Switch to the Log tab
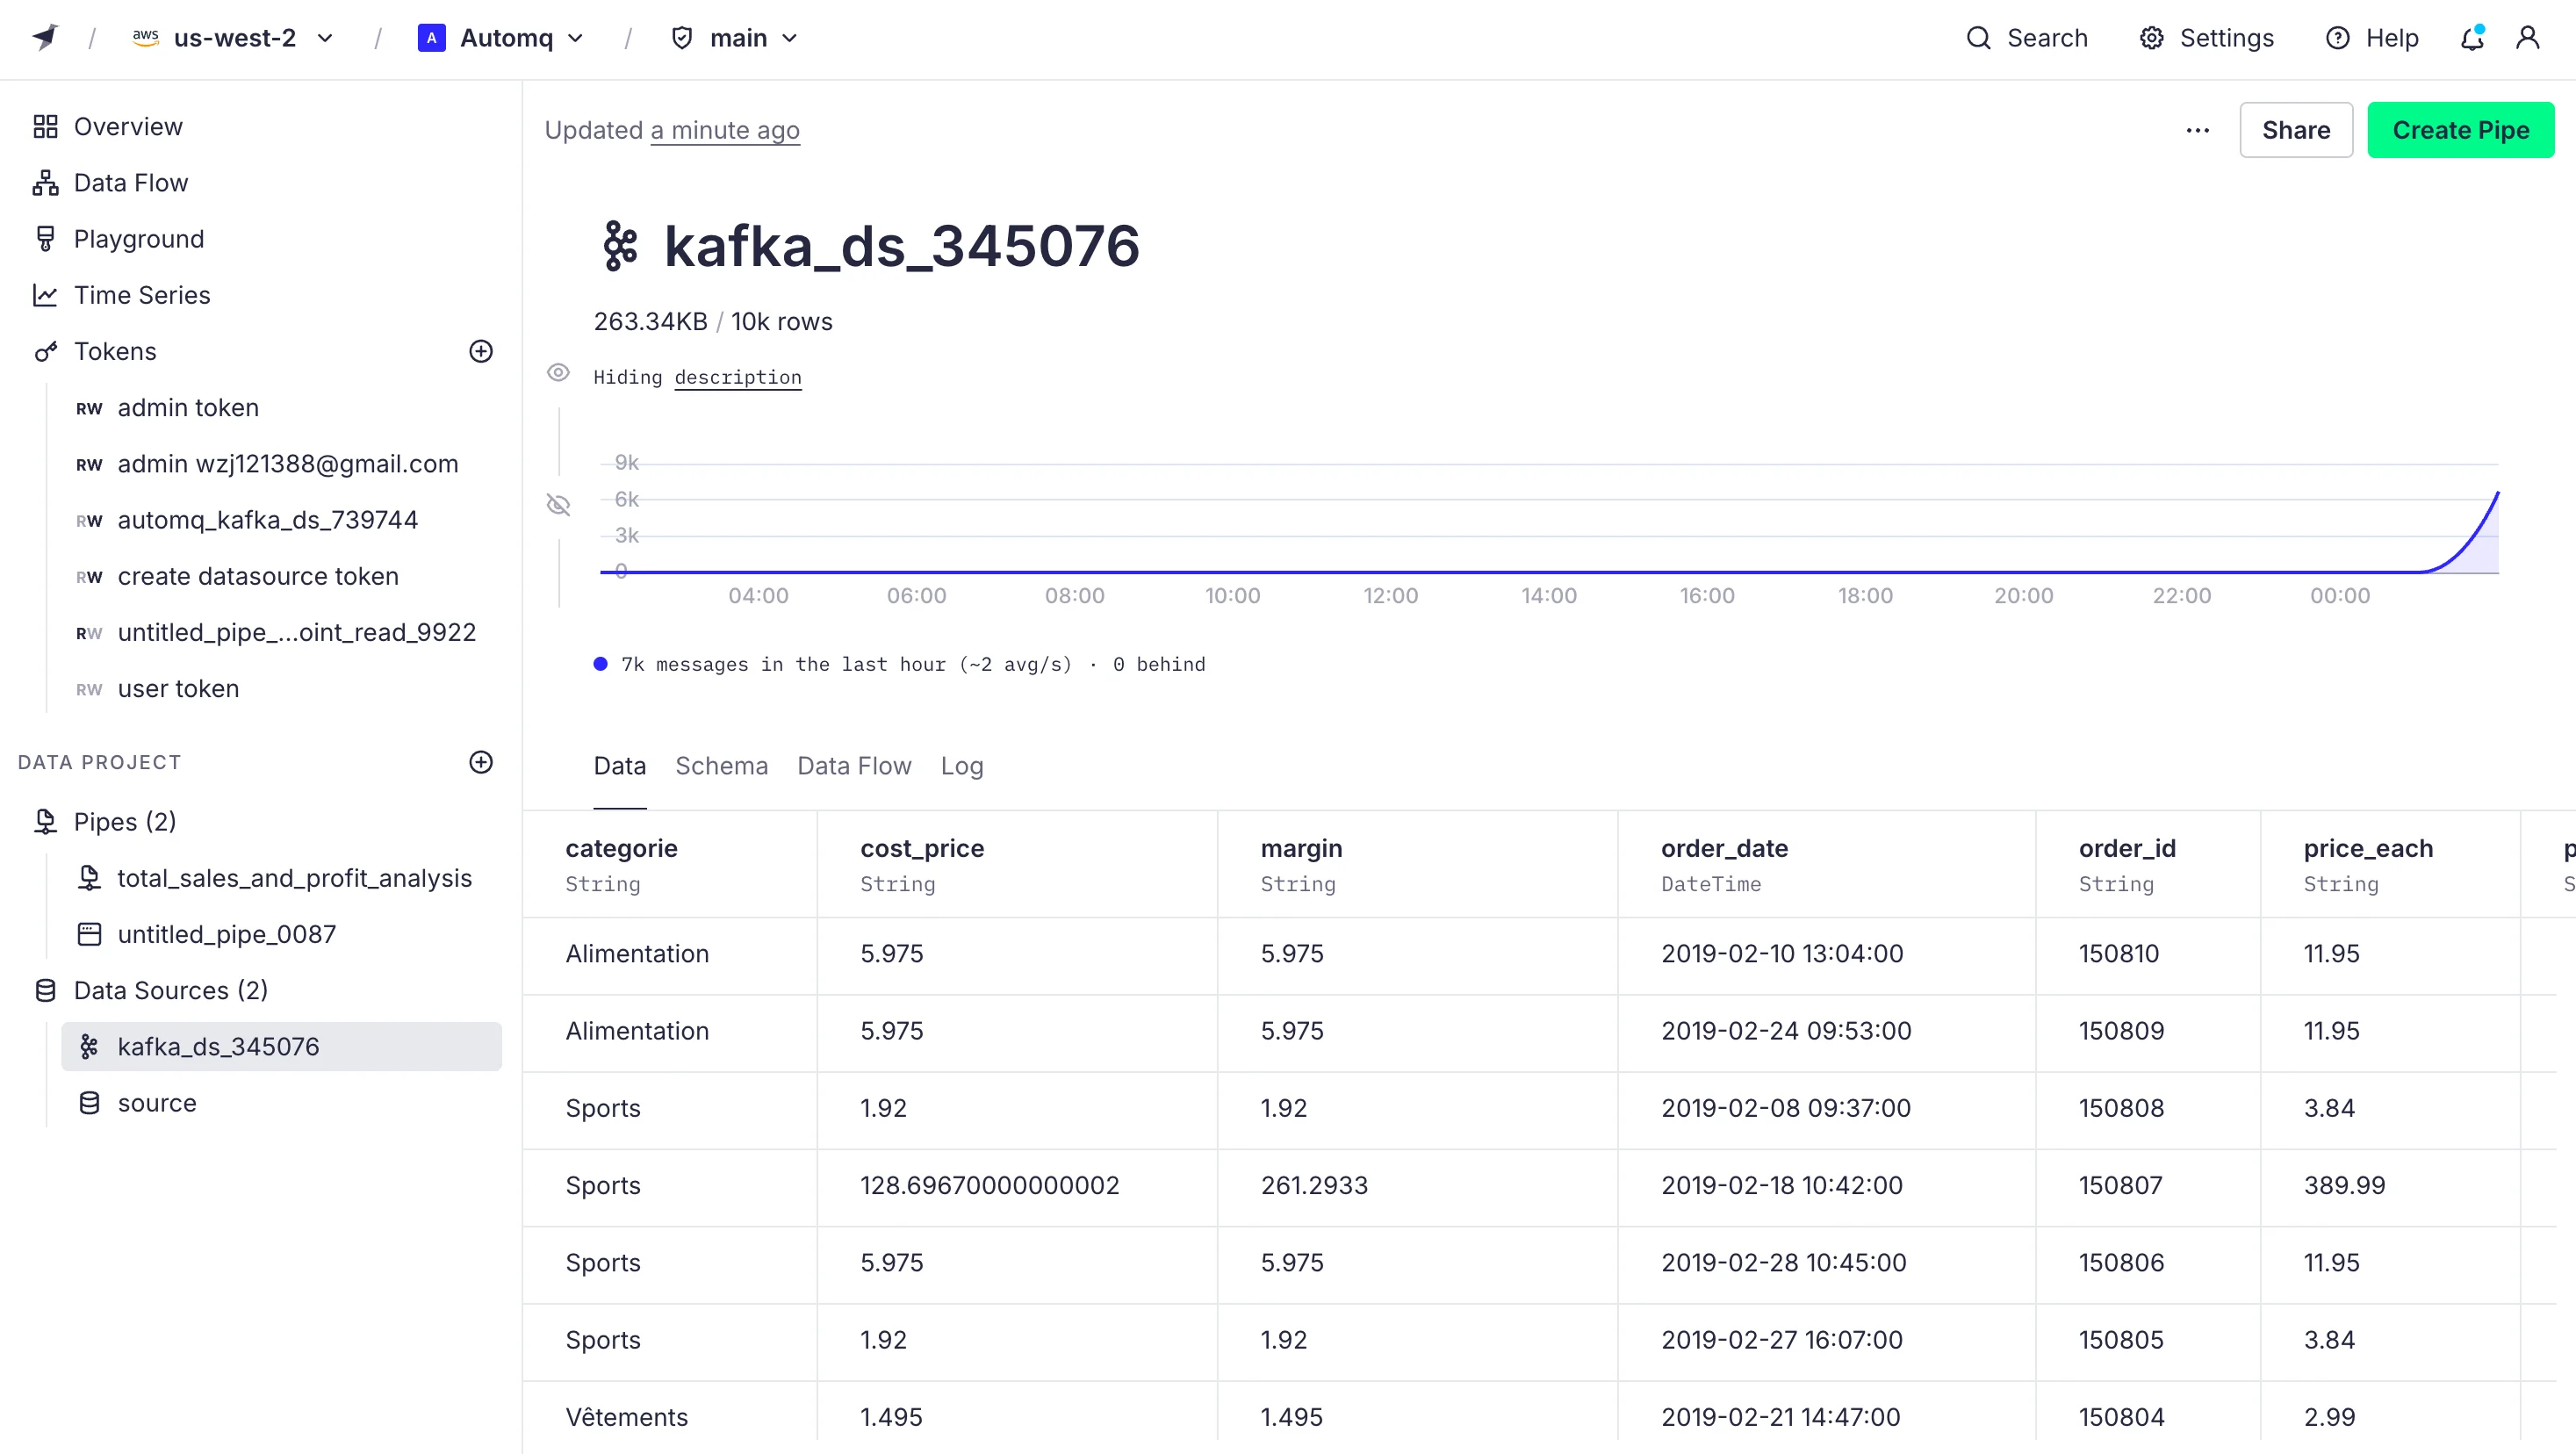 tap(961, 766)
